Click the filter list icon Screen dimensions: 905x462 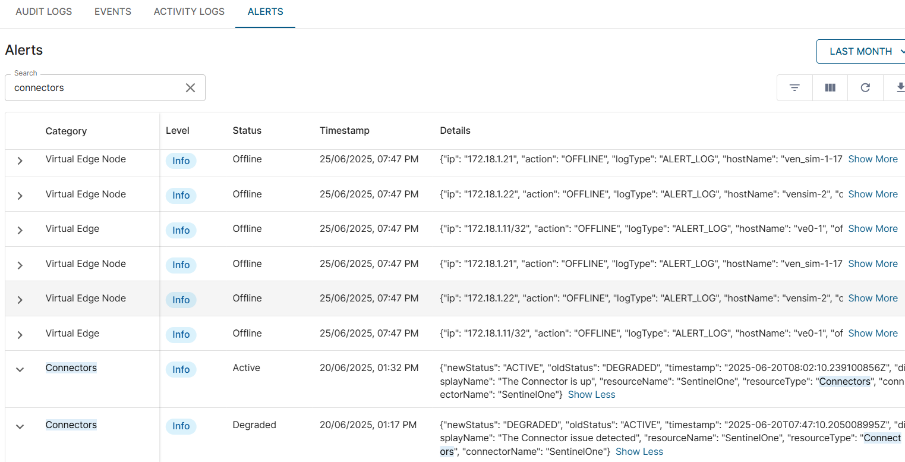click(x=794, y=87)
